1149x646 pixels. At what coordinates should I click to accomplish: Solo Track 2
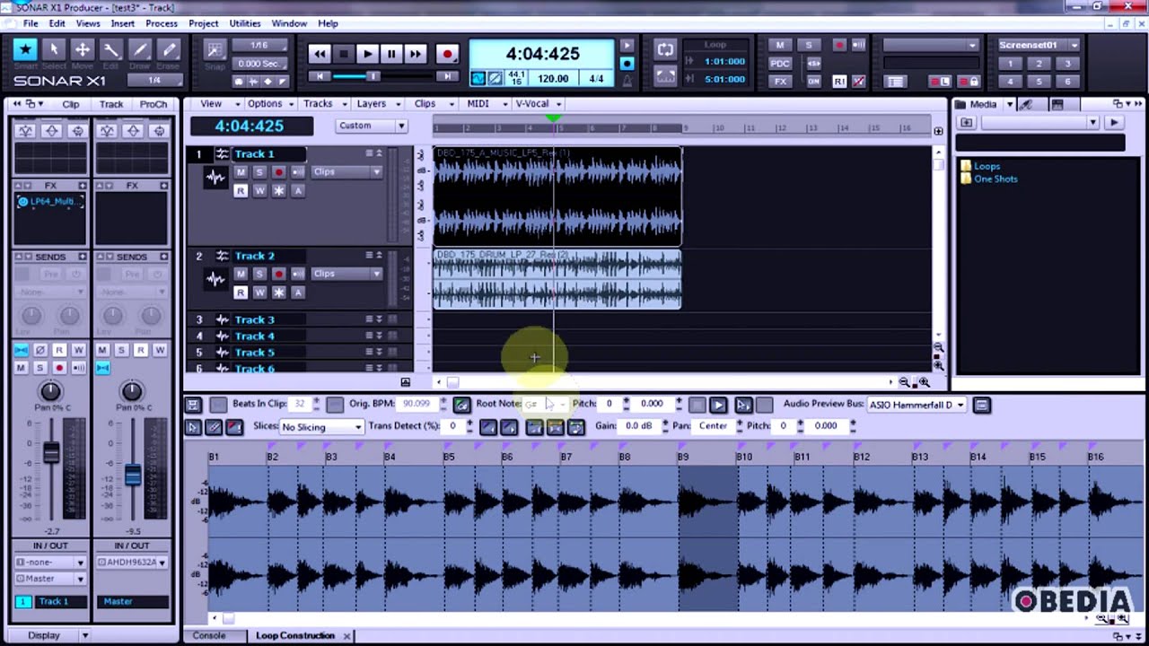[x=259, y=274]
